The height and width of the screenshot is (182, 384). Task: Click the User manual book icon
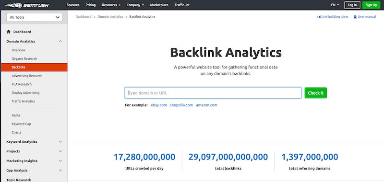click(x=355, y=17)
